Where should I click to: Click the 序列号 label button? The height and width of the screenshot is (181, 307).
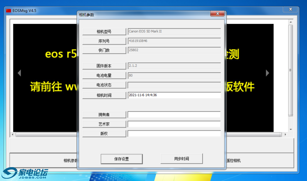(104, 41)
